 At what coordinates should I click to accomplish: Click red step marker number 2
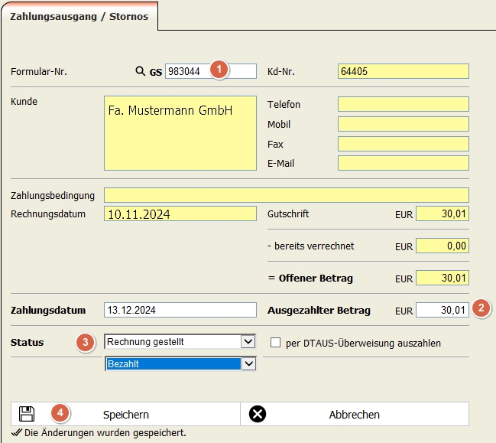pyautogui.click(x=481, y=308)
